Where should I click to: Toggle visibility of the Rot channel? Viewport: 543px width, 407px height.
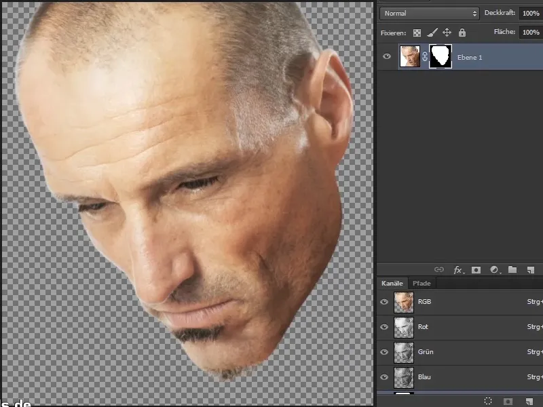tap(384, 327)
